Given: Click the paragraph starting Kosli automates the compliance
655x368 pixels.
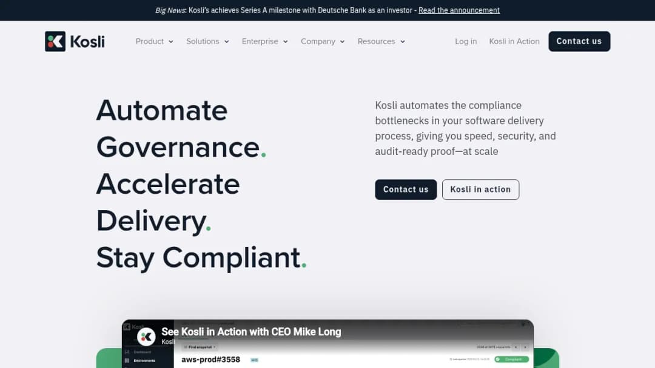Looking at the screenshot, I should point(465,128).
